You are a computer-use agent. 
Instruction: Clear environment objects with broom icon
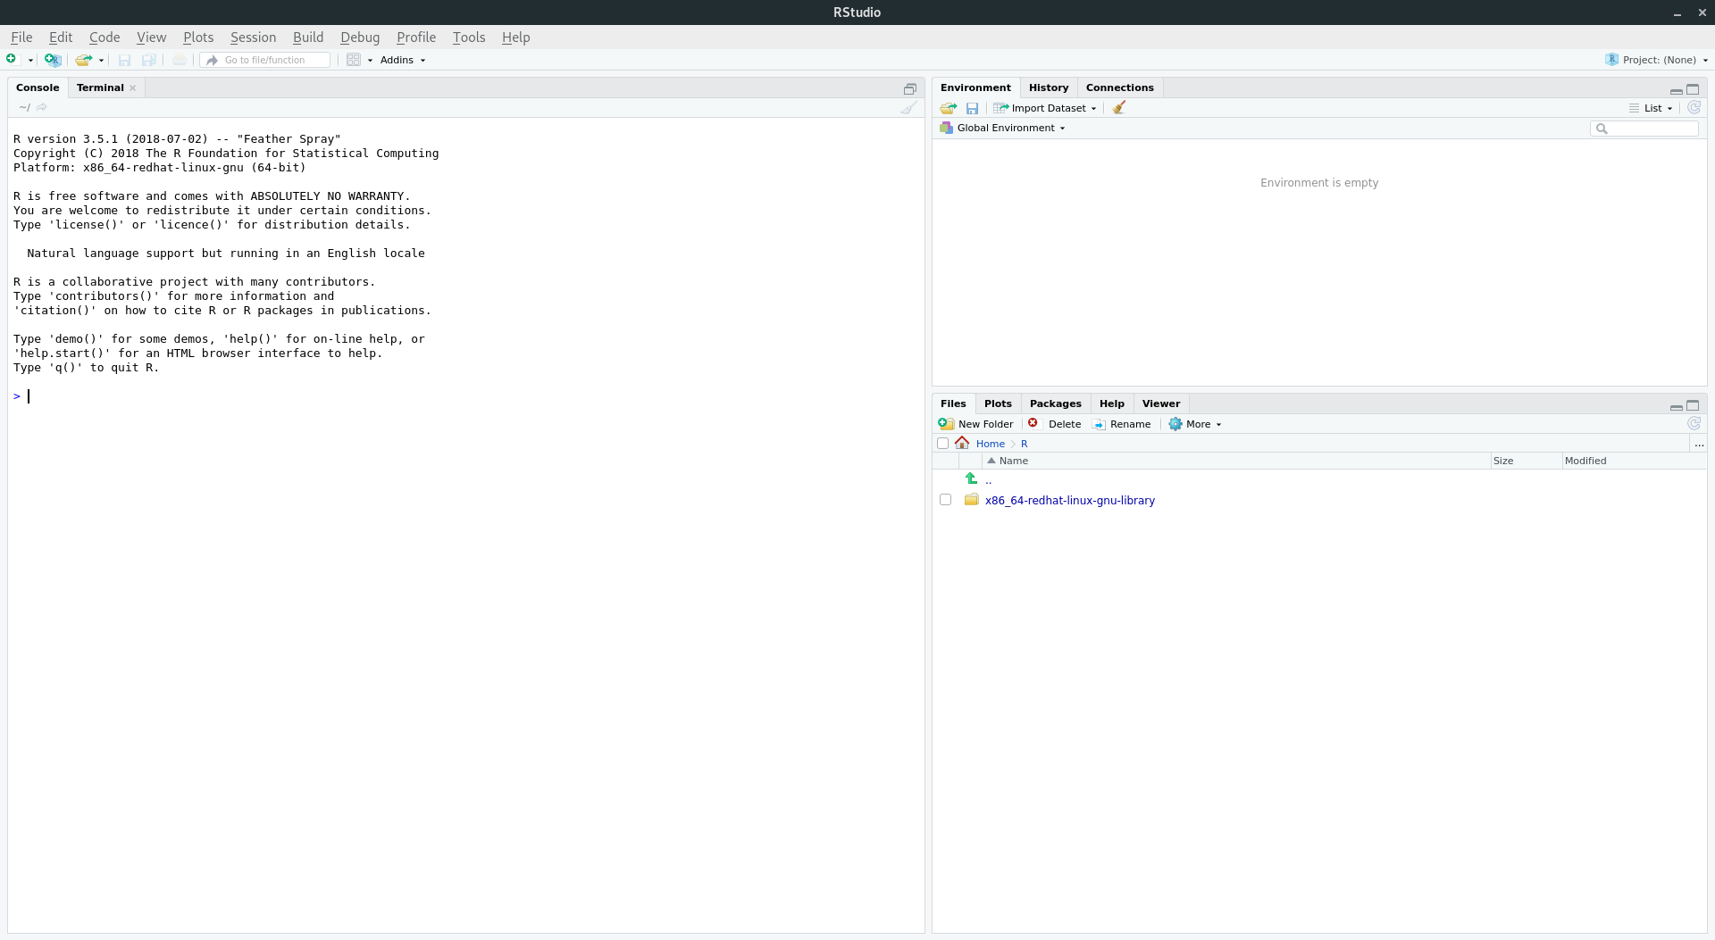[x=1119, y=107]
